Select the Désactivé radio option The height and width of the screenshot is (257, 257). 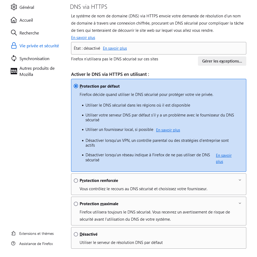(76, 234)
